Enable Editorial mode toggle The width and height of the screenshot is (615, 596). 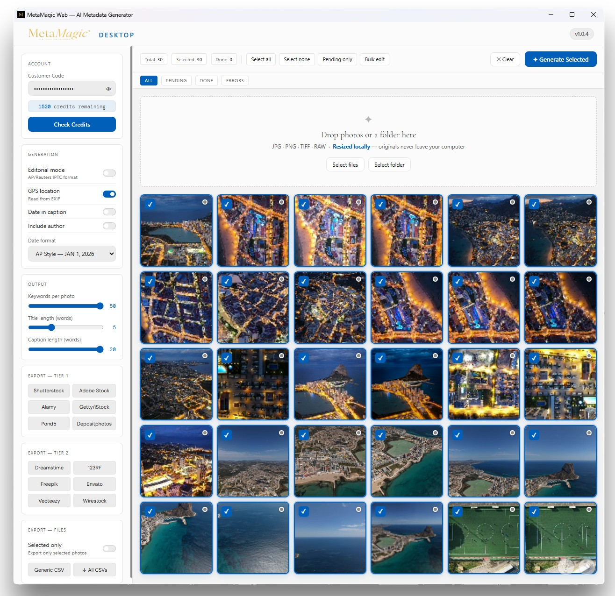[x=109, y=173]
